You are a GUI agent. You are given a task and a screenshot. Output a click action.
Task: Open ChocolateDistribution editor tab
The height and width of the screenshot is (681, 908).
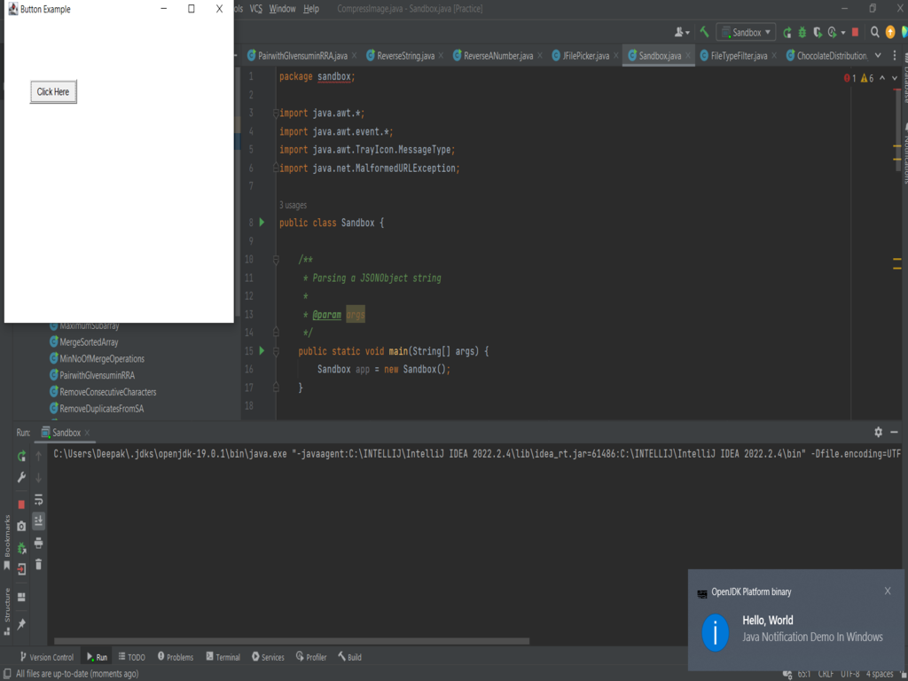point(827,56)
